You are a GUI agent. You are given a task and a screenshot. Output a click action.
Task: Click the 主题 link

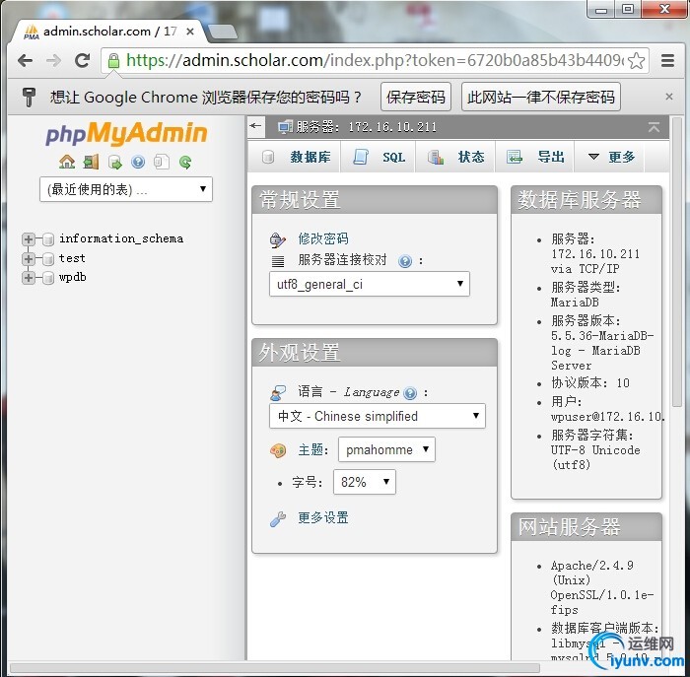click(x=310, y=449)
